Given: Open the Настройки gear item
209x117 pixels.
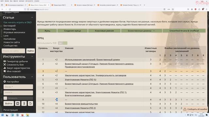Looking at the screenshot, I should [x=11, y=82].
